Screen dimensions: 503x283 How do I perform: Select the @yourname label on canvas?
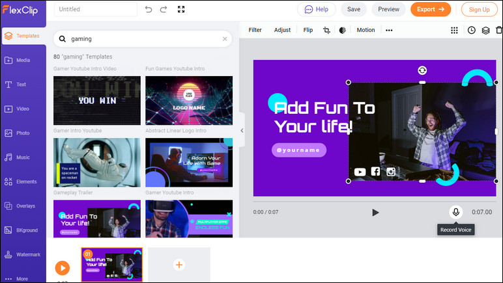(298, 150)
